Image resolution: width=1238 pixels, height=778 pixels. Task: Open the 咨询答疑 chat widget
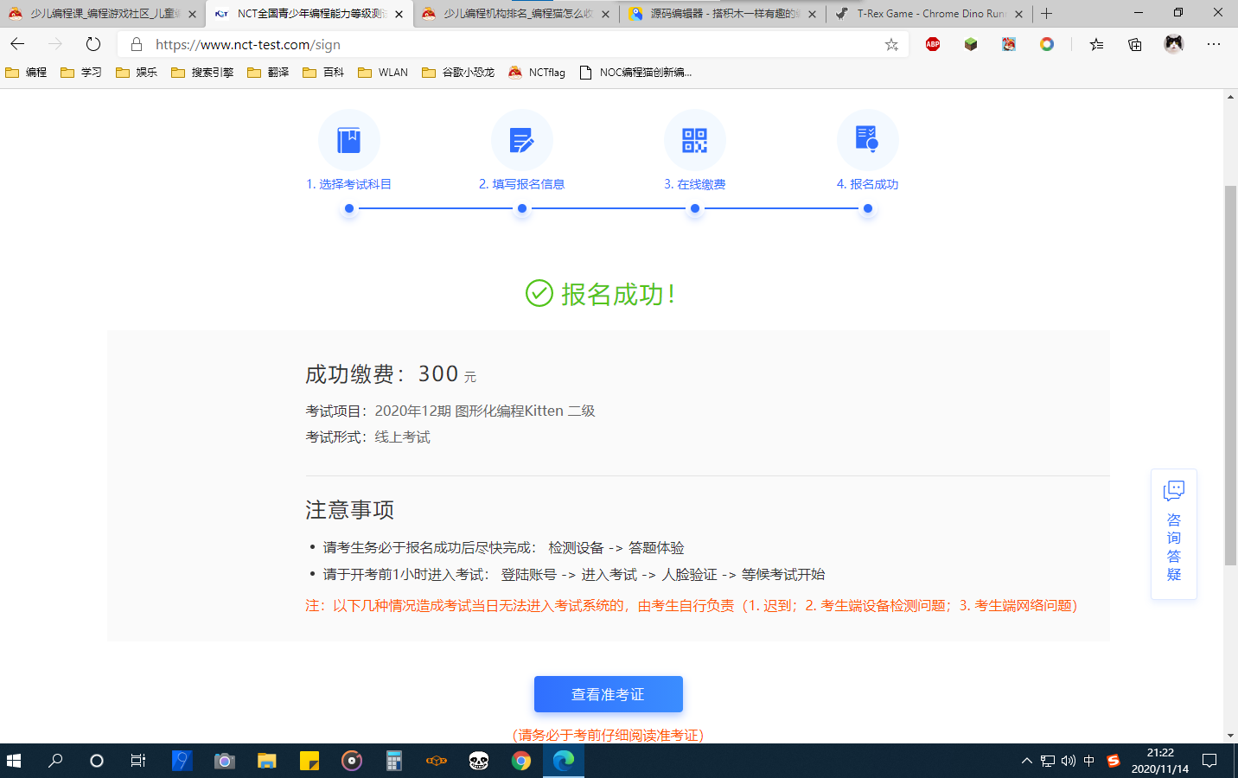coord(1173,533)
